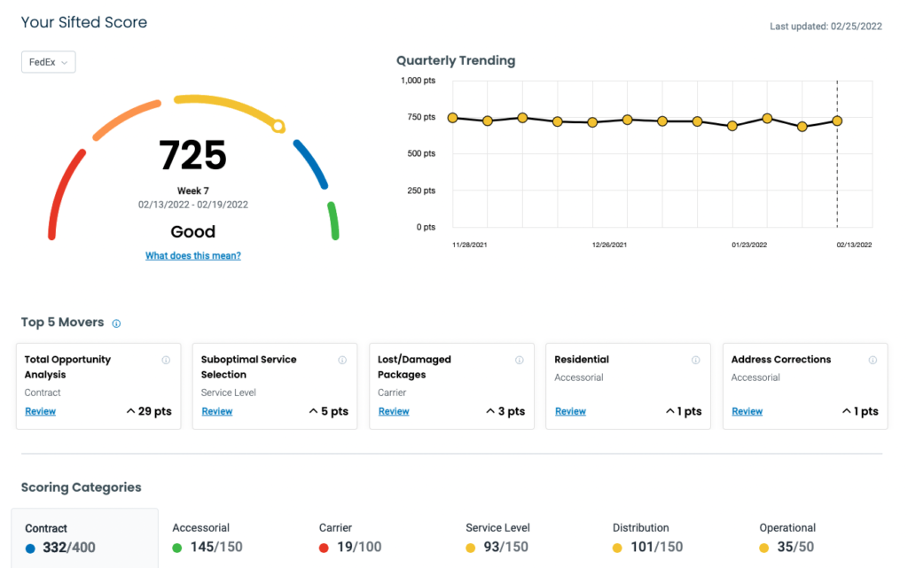Click the latest data point on Quarterly Trending chart

click(837, 119)
